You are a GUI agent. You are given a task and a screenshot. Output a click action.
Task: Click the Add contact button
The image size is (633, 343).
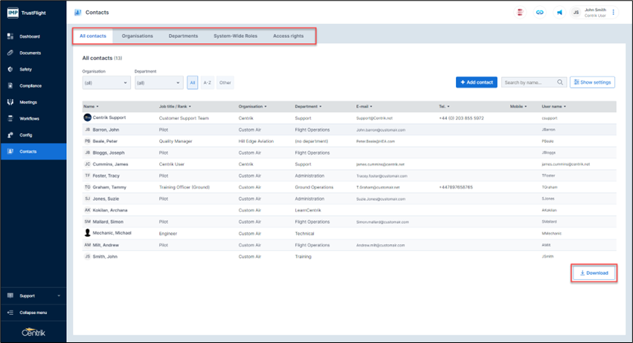point(476,82)
